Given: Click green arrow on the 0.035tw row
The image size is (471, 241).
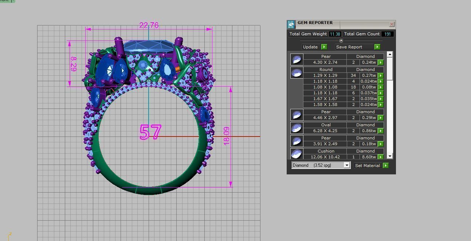Looking at the screenshot, I should (x=381, y=99).
